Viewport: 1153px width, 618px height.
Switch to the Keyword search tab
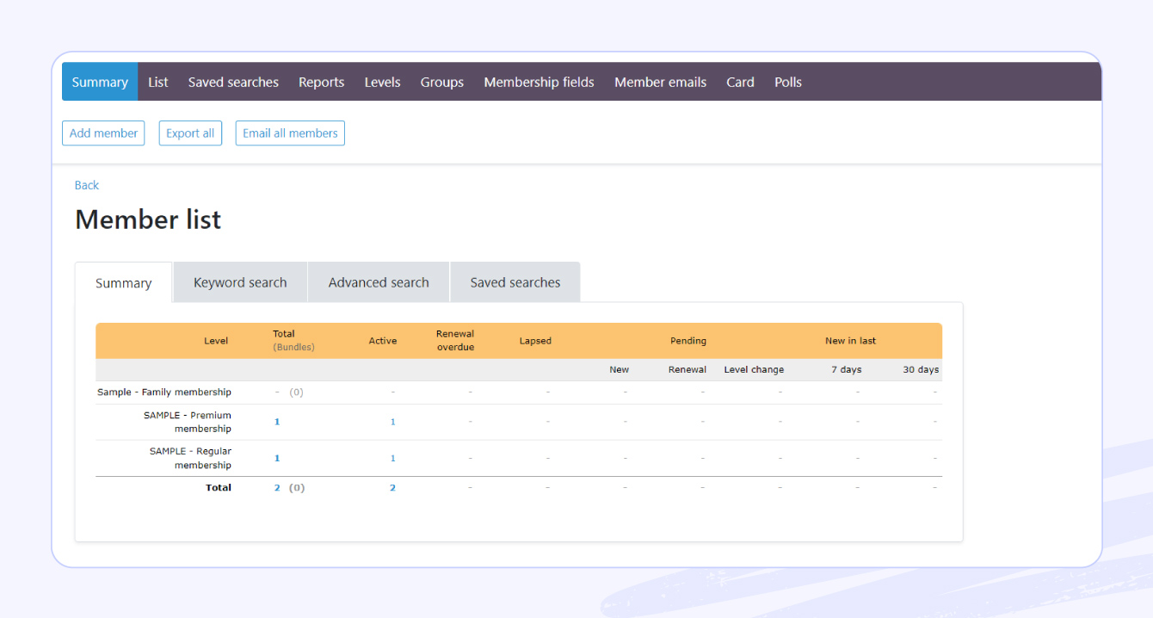[x=240, y=282]
